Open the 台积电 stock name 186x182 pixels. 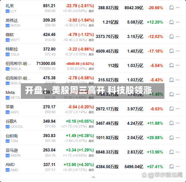12,136
